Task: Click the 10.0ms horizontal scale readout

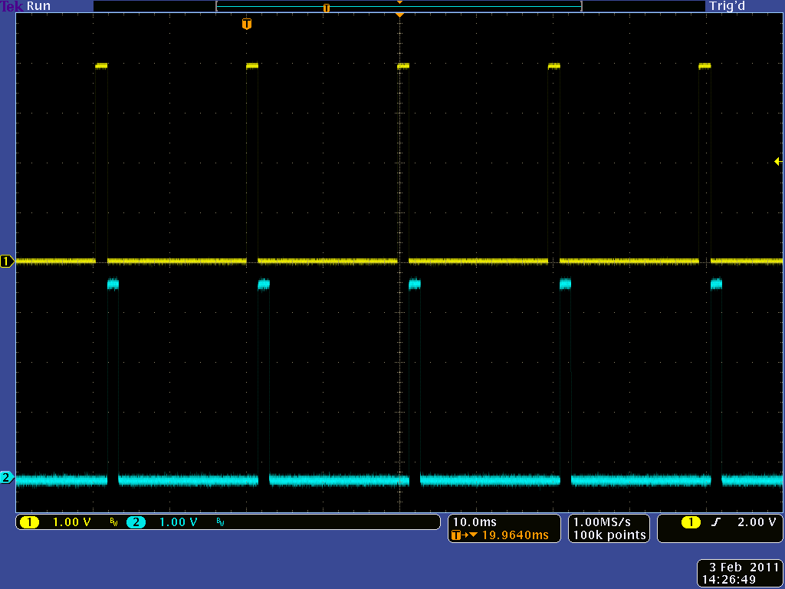Action: click(475, 522)
